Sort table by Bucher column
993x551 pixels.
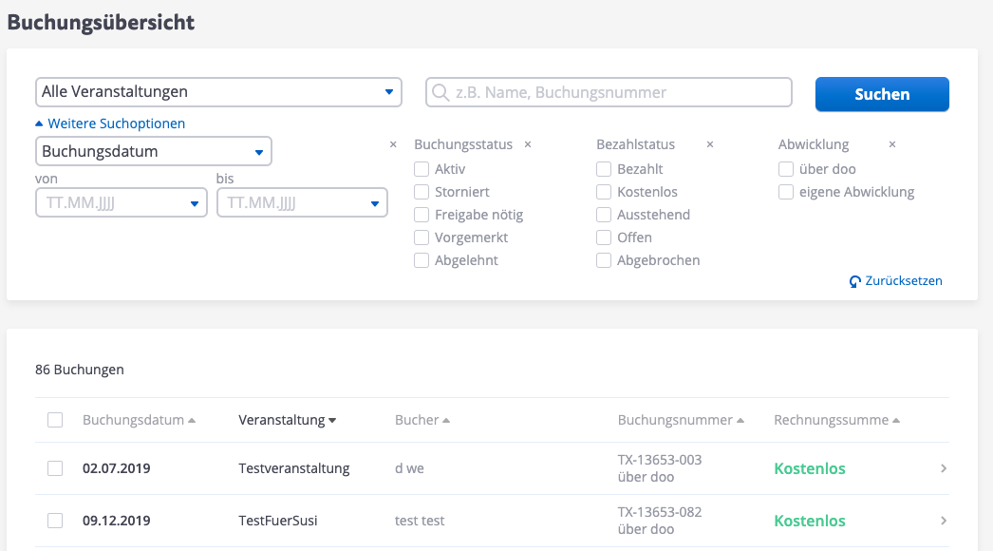[x=422, y=420]
